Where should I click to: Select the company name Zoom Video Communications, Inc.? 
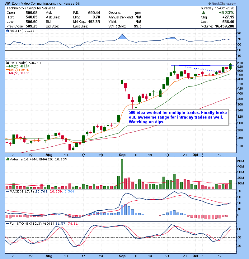pyautogui.click(x=37, y=3)
